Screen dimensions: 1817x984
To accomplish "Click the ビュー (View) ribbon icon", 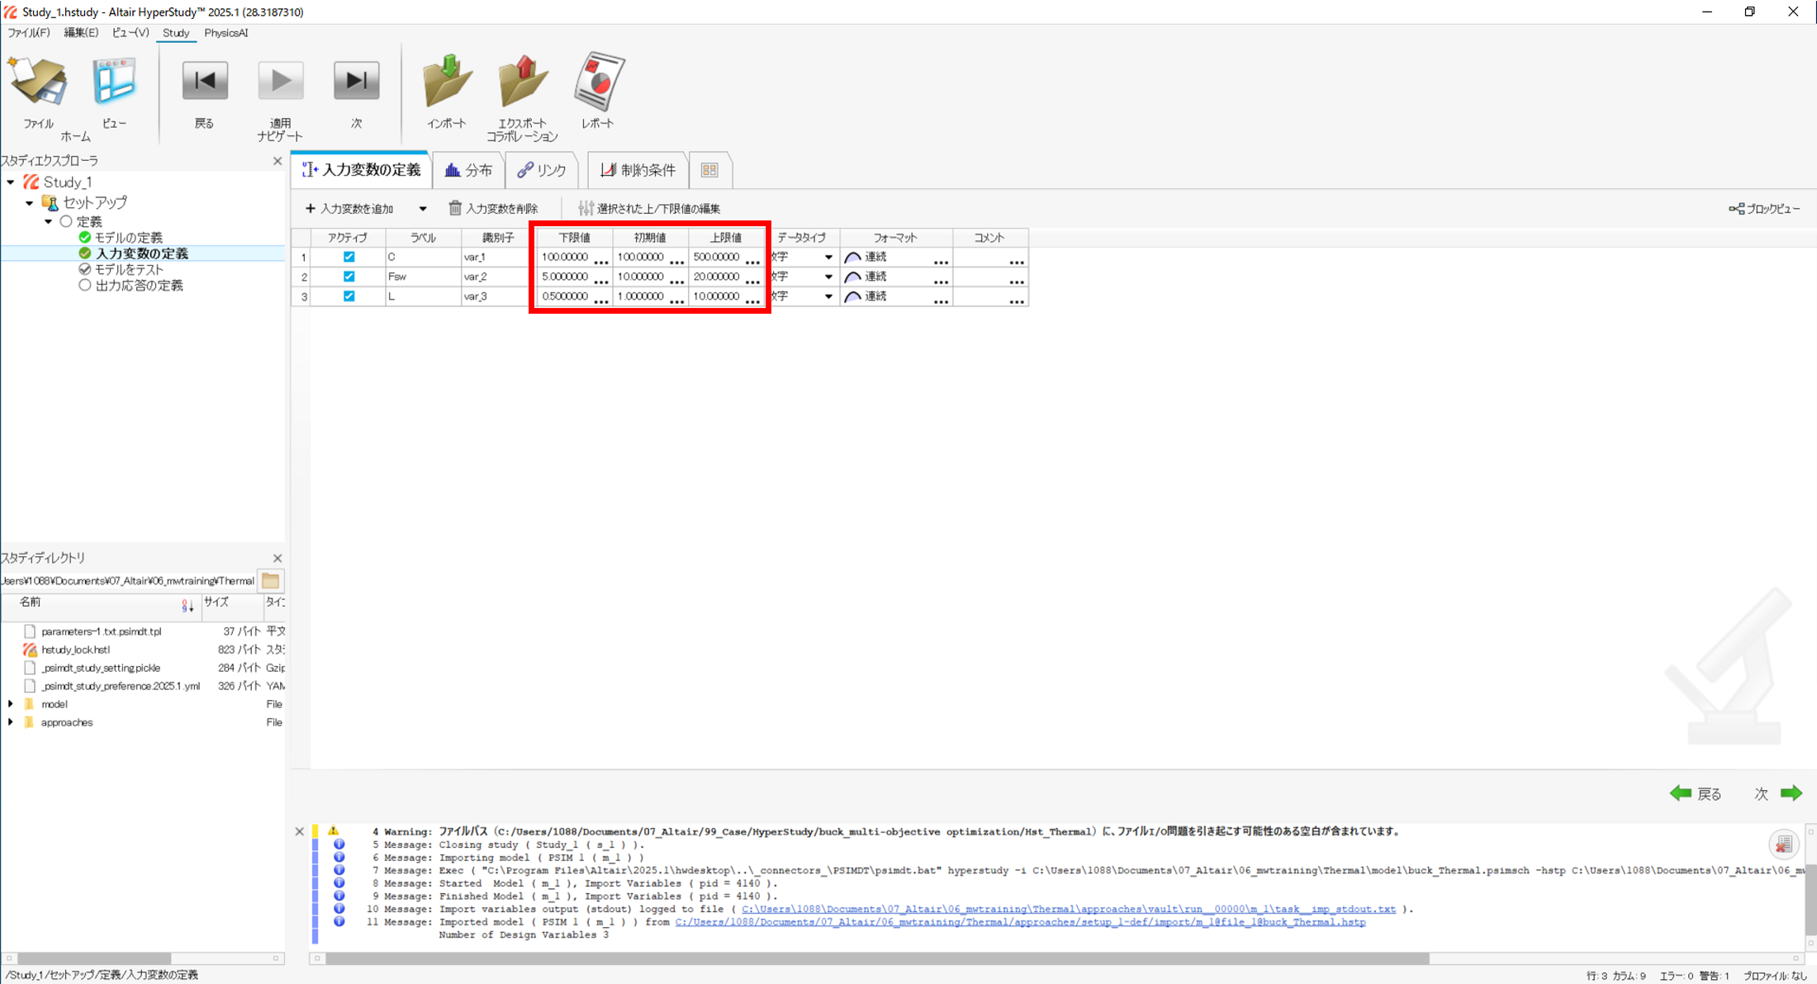I will 114,83.
